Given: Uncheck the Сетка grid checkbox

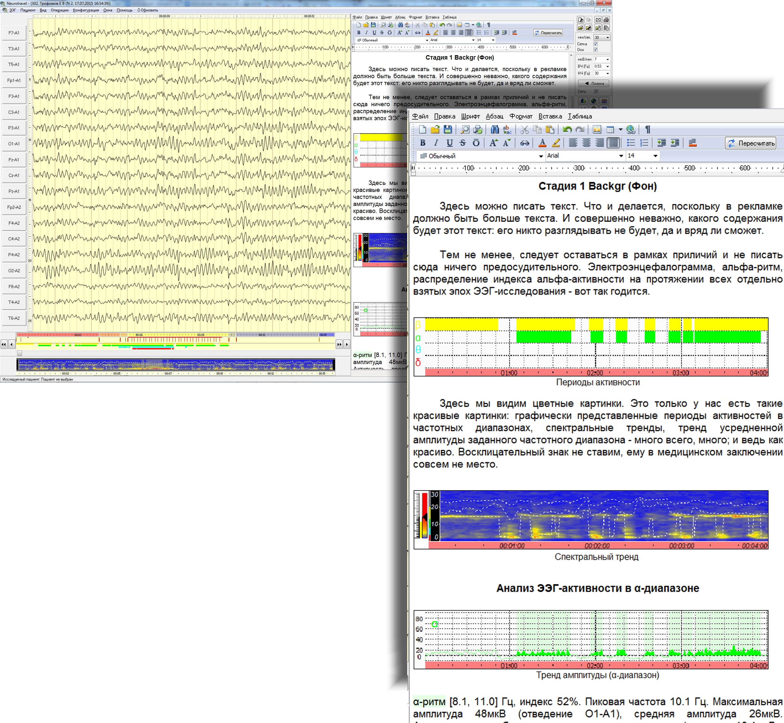Looking at the screenshot, I should click(x=596, y=44).
